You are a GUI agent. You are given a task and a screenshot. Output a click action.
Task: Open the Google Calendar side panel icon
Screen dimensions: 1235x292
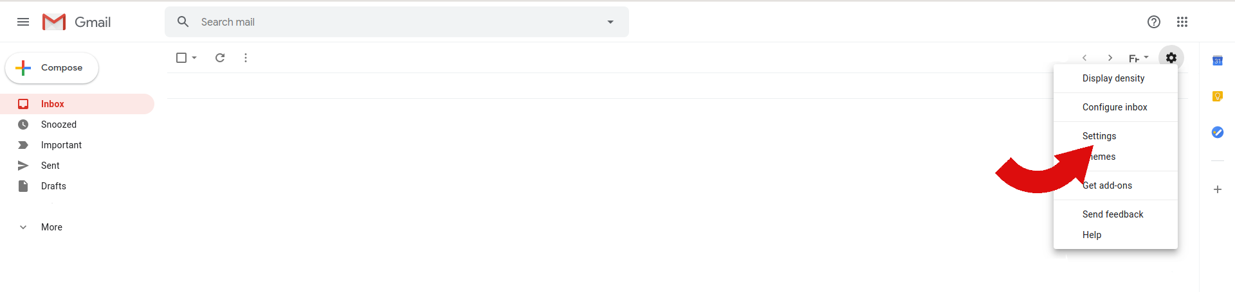tap(1218, 61)
